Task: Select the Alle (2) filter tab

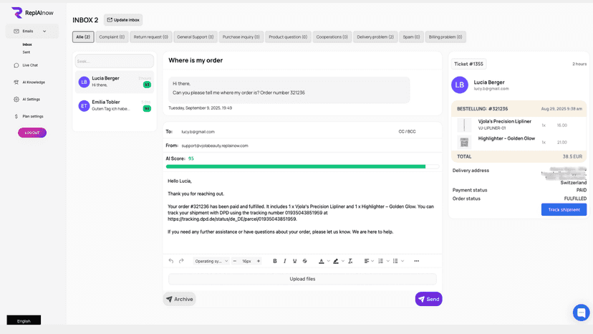Action: (x=83, y=37)
